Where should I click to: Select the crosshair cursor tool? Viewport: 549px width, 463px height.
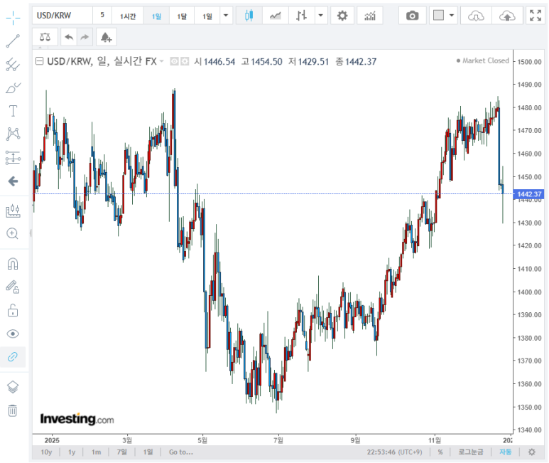click(x=13, y=17)
